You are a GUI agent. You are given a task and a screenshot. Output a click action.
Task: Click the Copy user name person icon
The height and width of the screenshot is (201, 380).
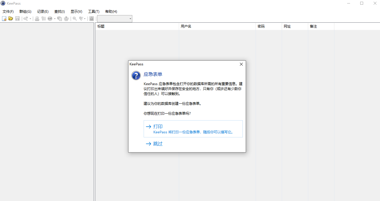click(37, 19)
